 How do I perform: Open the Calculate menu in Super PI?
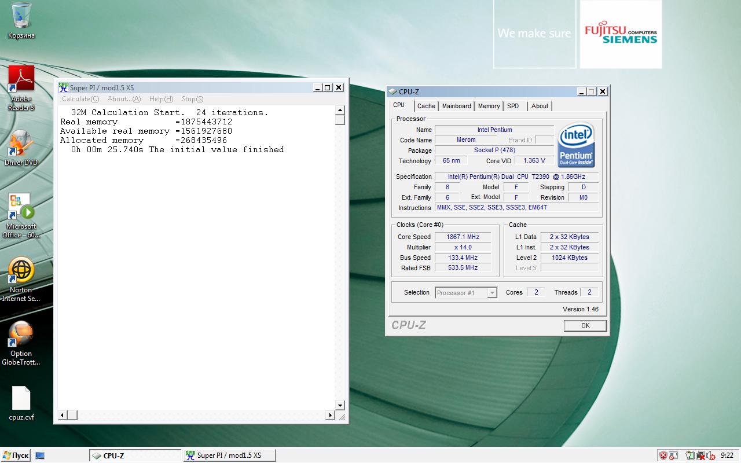80,99
